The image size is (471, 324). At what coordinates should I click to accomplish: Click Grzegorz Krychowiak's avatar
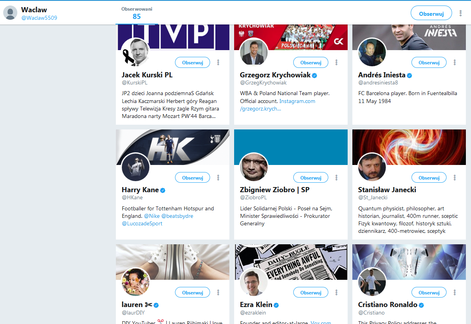pyautogui.click(x=254, y=52)
